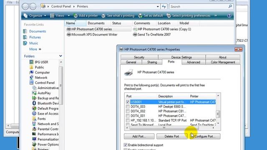Image resolution: width=267 pixels, height=150 pixels.
Task: Toggle Enable bidirectional support checkbox
Action: (126, 145)
